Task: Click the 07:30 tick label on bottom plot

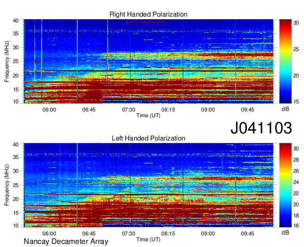Action: (129, 234)
